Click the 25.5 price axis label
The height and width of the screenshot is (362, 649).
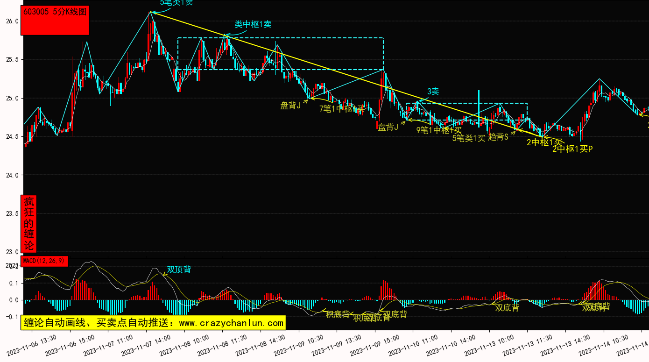click(12, 60)
